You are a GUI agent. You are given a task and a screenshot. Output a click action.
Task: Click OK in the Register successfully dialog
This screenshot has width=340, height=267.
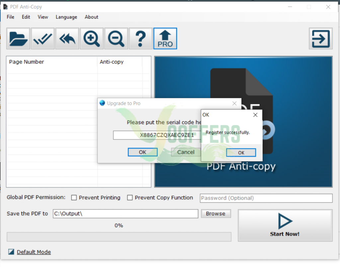click(241, 153)
